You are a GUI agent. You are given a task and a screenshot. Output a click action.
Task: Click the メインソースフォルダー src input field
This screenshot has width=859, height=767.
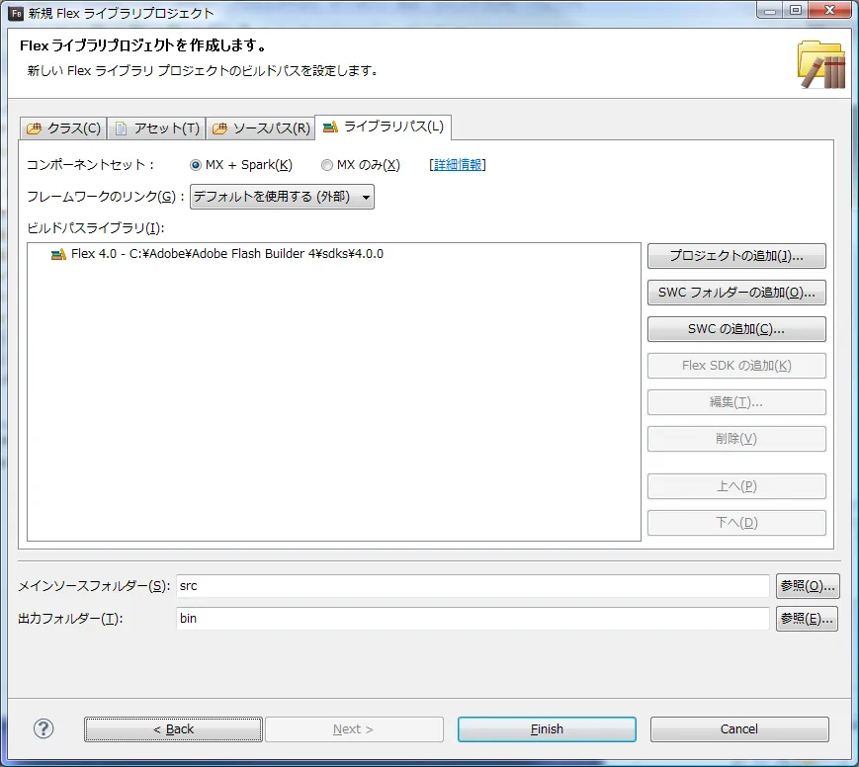(472, 586)
